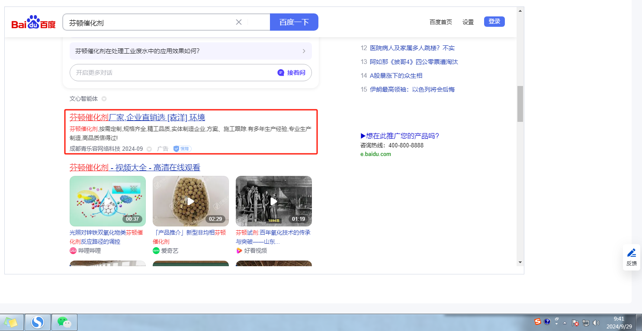Open the Action Center flag icon

tap(575, 322)
